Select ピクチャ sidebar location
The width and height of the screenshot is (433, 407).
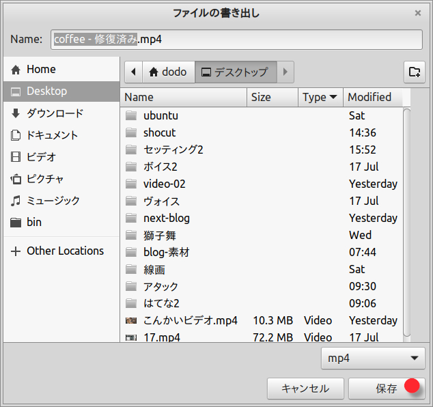pos(45,179)
